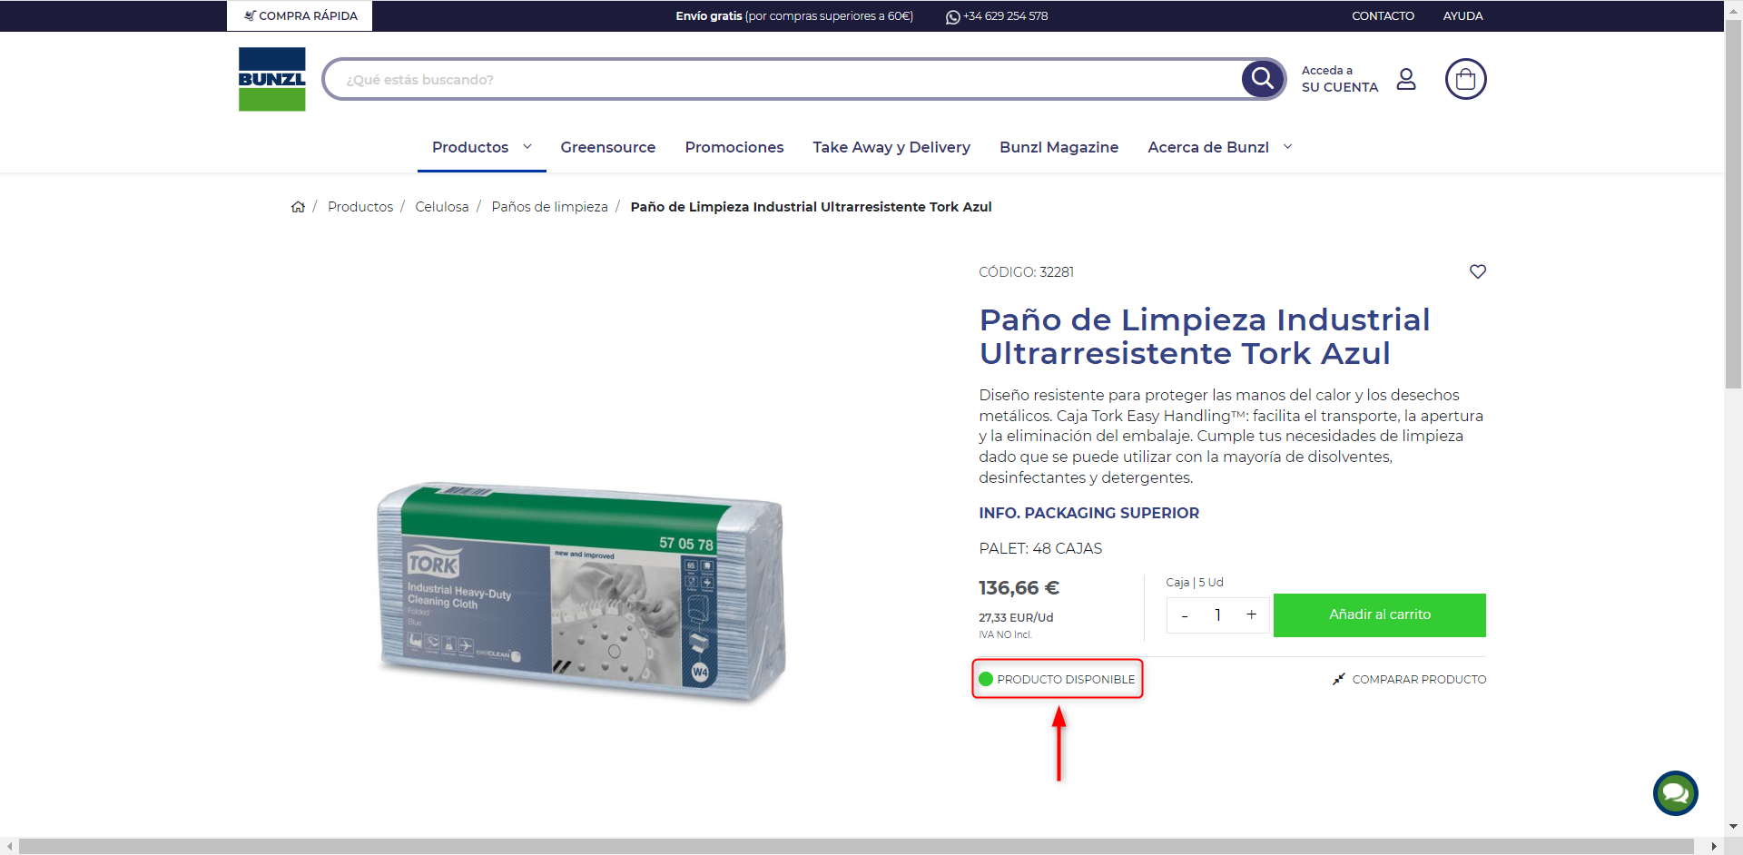Click the scroll right arrow
The width and height of the screenshot is (1743, 855).
coord(1714,846)
